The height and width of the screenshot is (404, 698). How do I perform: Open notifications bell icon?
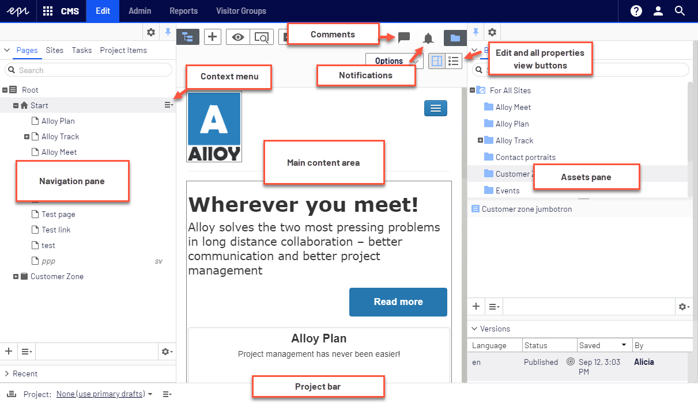point(428,39)
